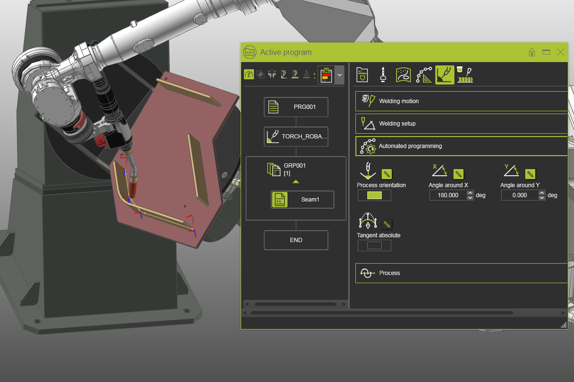Enable editing of Angle around X
Image resolution: width=574 pixels, height=382 pixels.
458,174
